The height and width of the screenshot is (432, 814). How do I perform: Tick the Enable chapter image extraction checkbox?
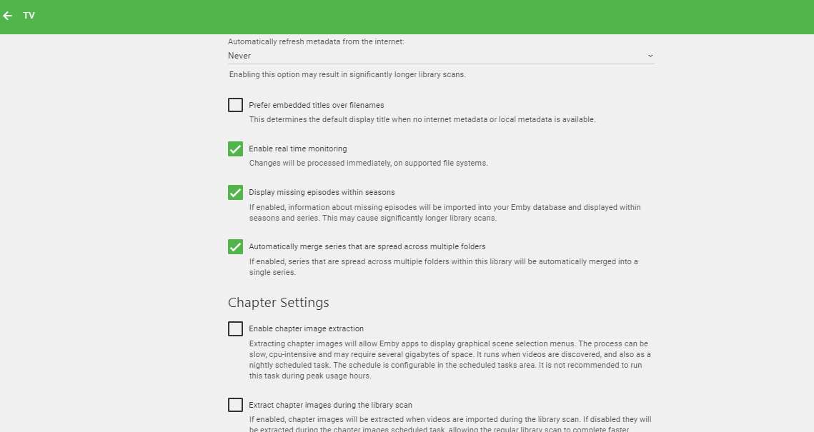(235, 328)
